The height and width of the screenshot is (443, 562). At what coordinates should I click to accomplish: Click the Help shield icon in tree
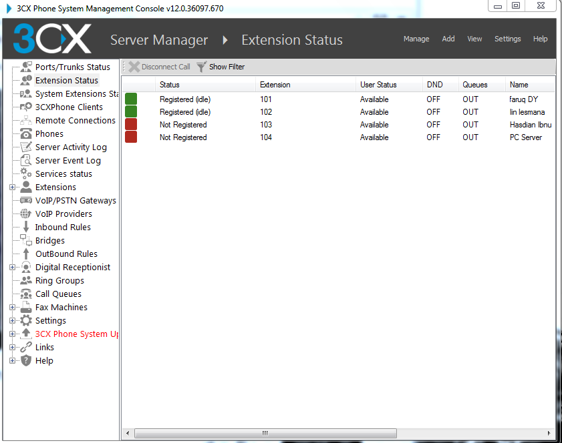pyautogui.click(x=26, y=360)
